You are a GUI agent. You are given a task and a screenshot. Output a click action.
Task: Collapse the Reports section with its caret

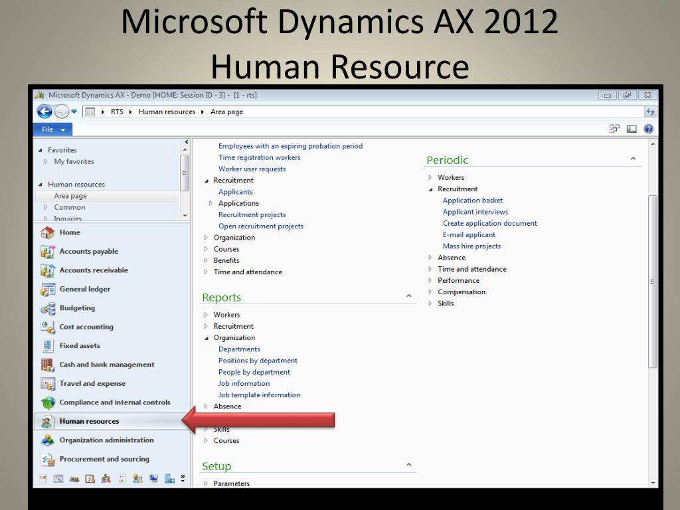point(408,296)
